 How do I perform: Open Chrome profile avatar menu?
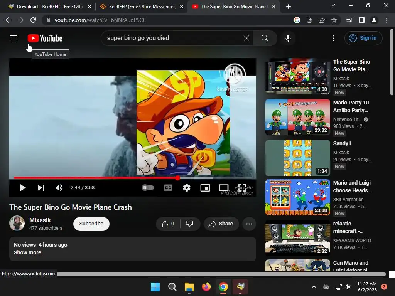coord(374,20)
